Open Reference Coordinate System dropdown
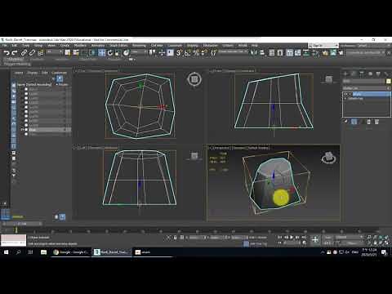The image size is (392, 294). pyautogui.click(x=138, y=52)
